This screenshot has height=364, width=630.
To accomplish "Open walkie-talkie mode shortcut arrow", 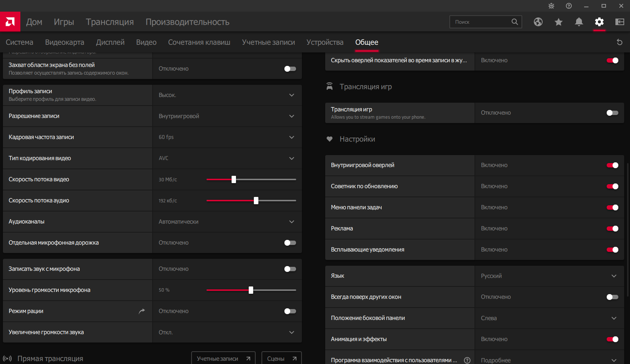I will [x=142, y=311].
